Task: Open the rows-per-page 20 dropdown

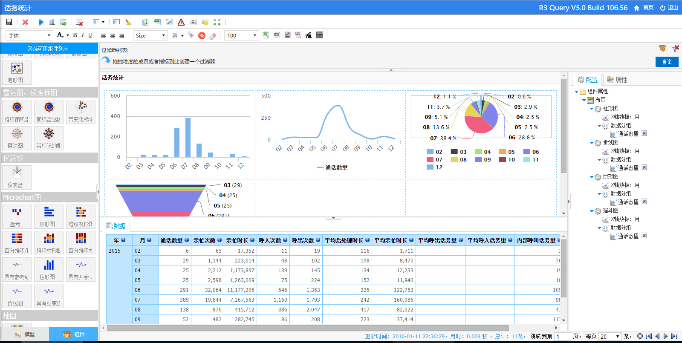Action: 610,336
